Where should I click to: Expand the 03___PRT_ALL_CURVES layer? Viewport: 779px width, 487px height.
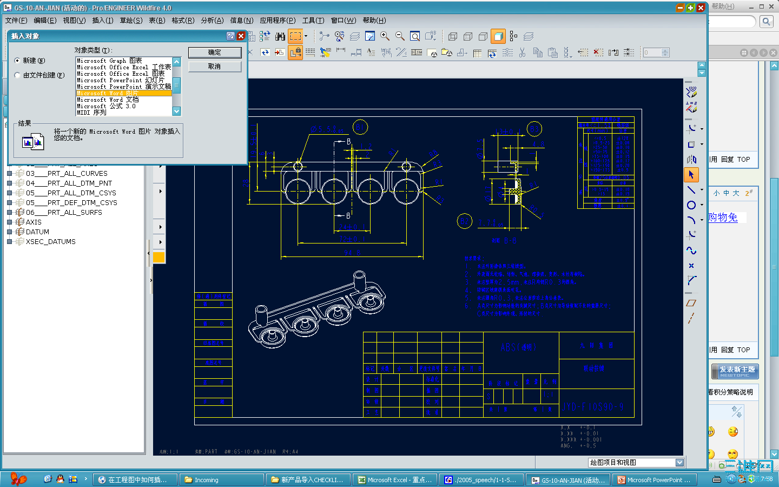(9, 174)
